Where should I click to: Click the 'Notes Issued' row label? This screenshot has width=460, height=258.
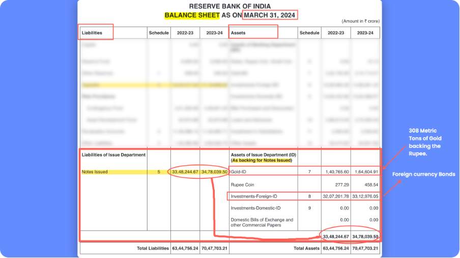[x=95, y=172]
